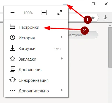Viewport: 112px width, 103px height.
Task: Click the Ctrl+J shortcut label
Action: 58,49
